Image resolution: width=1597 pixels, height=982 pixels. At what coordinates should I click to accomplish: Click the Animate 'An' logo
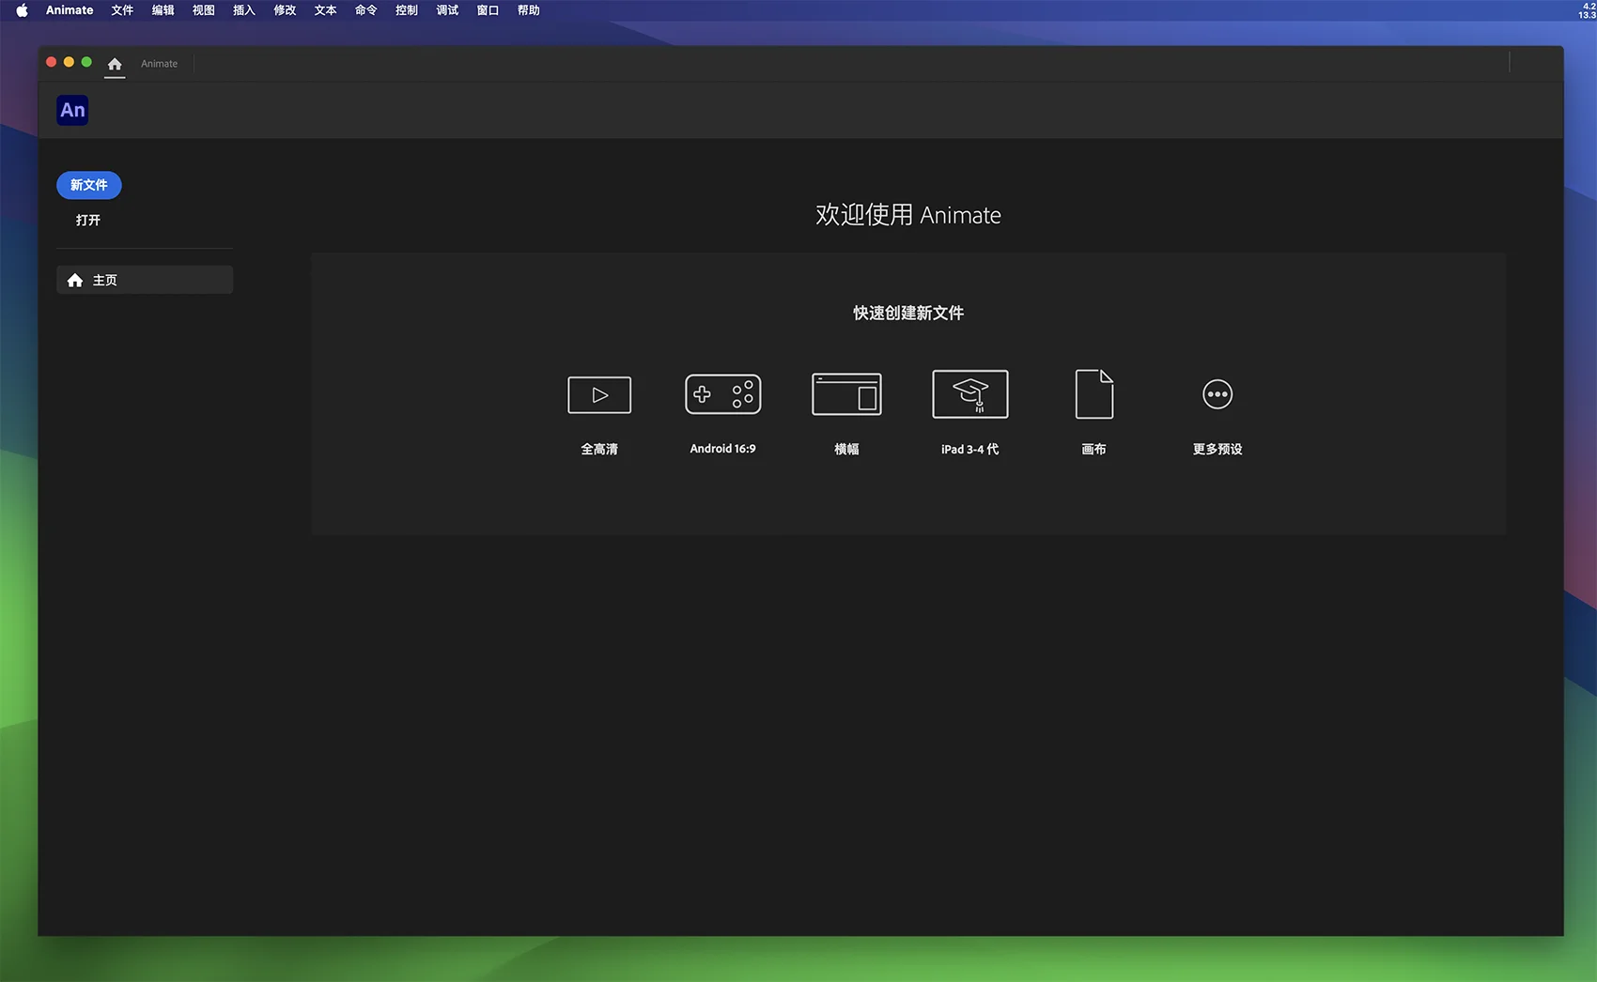pos(72,110)
